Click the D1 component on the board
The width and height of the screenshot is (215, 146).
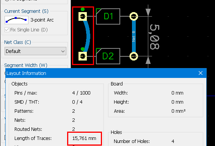[x=108, y=16]
